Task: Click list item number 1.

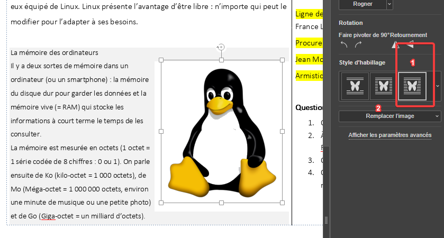Action: point(311,123)
